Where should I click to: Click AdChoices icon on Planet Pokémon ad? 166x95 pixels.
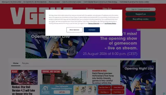(x=123, y=85)
